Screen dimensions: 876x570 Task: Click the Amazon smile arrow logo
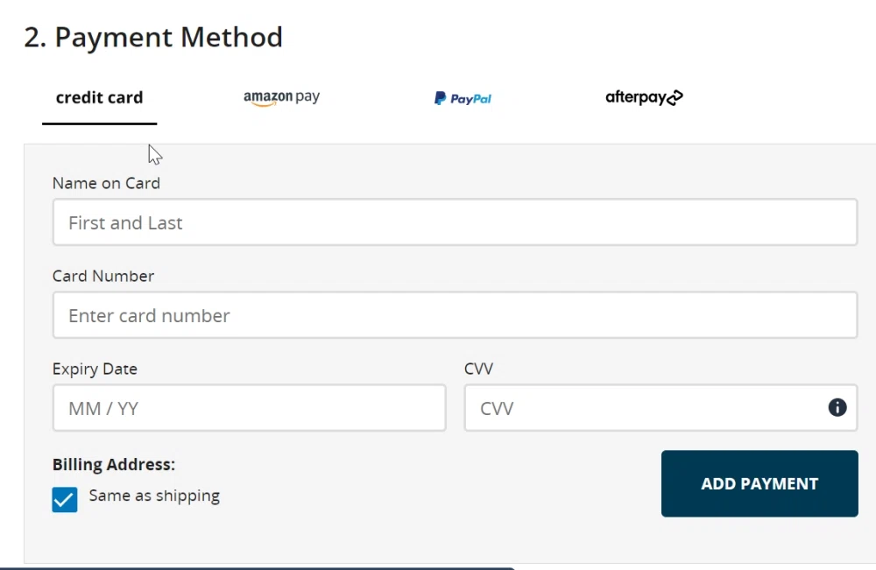click(x=262, y=102)
